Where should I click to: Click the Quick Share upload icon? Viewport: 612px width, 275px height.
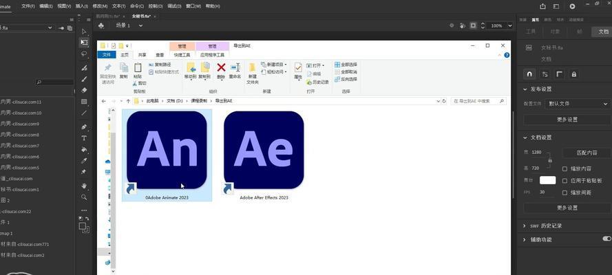coord(542,6)
